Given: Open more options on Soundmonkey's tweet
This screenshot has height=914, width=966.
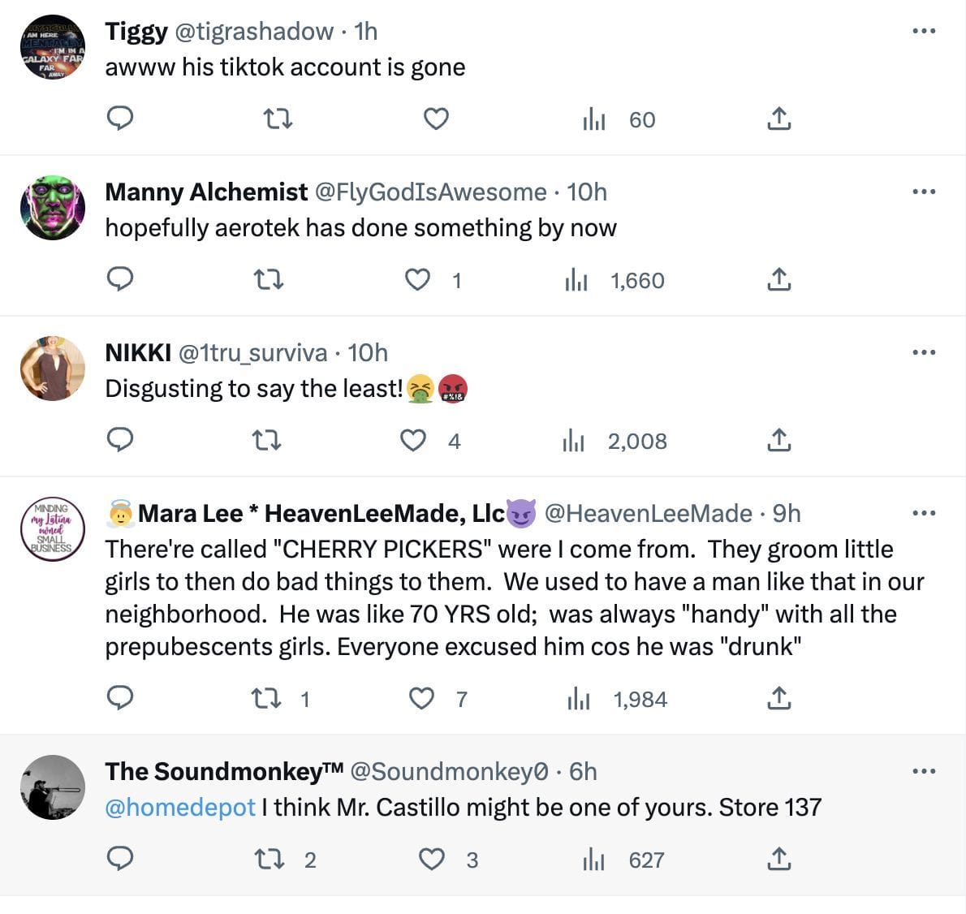Looking at the screenshot, I should click(x=924, y=771).
